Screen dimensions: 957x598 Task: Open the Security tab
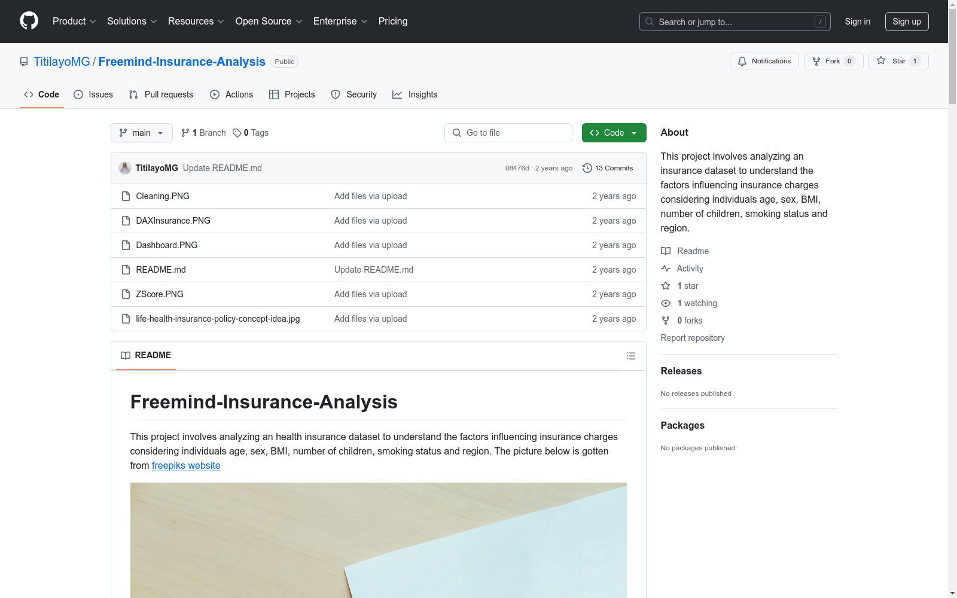point(354,94)
